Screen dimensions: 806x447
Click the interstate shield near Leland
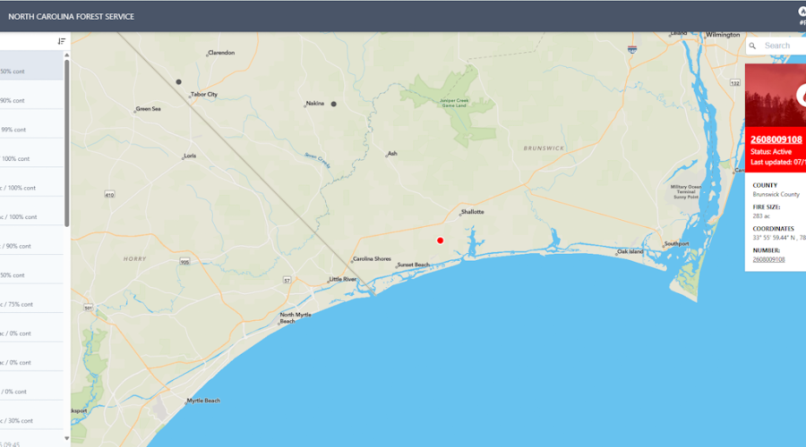(632, 49)
